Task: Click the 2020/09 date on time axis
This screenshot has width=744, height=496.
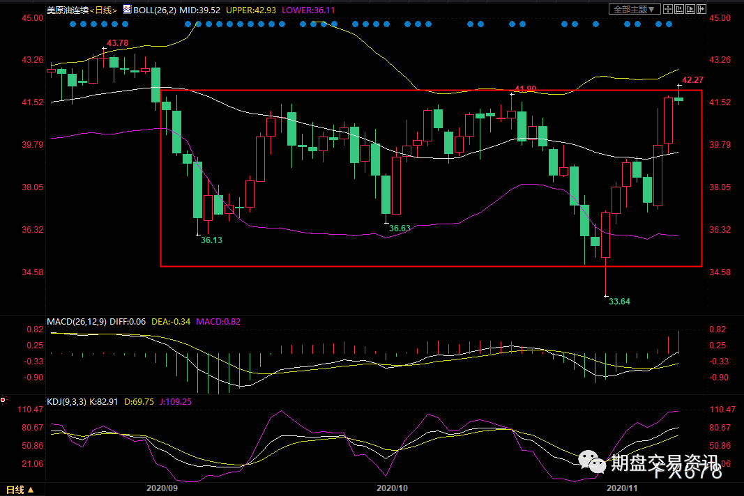Action: point(161,489)
